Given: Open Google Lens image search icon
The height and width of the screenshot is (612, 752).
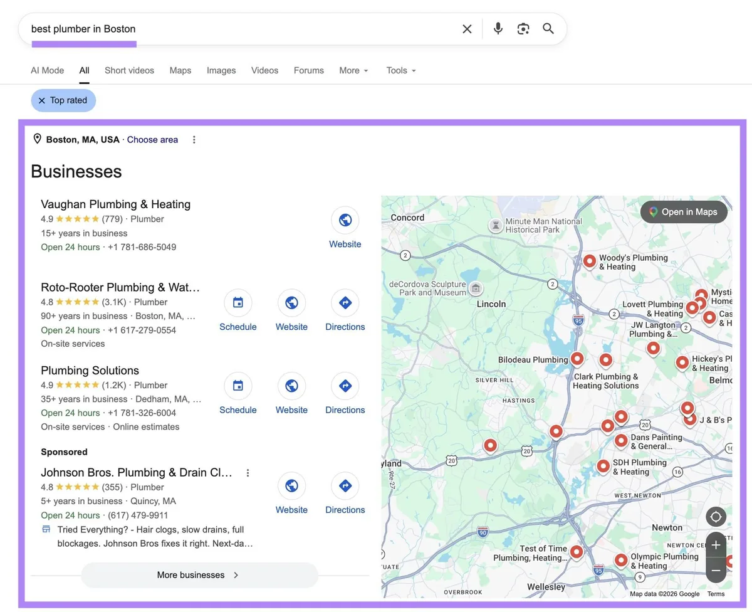Looking at the screenshot, I should click(523, 29).
